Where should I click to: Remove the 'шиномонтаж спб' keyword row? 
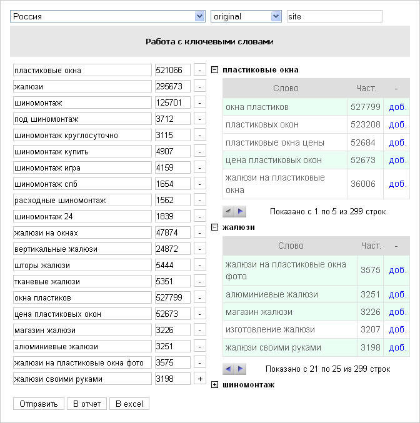point(200,184)
